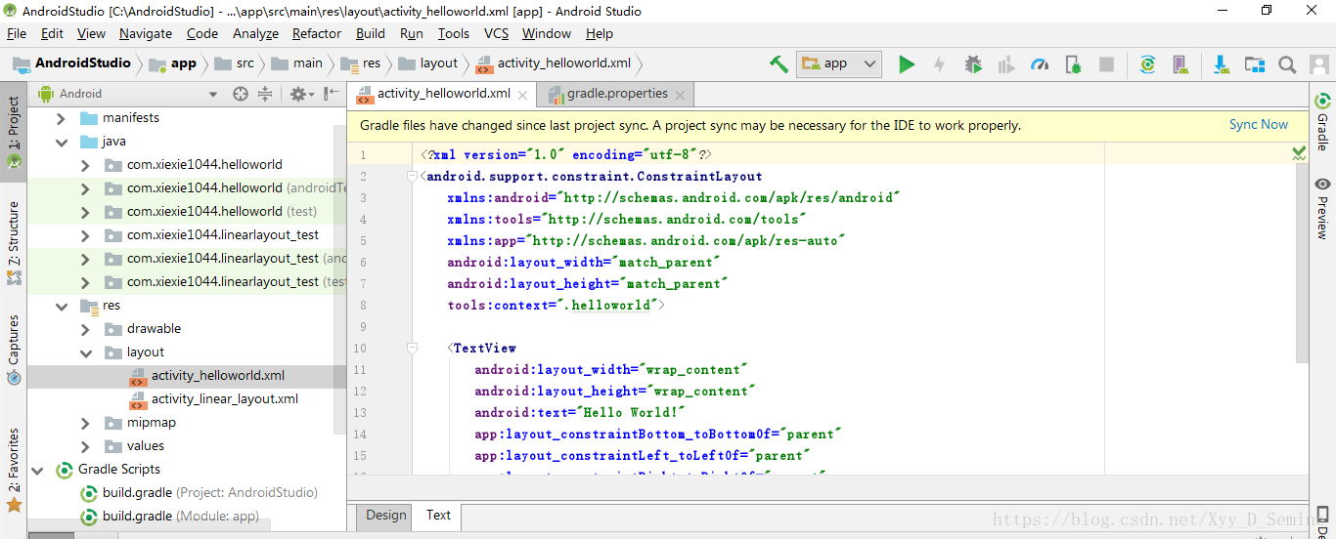Select build.gradle (Module: app) file
1336x539 pixels.
click(181, 517)
